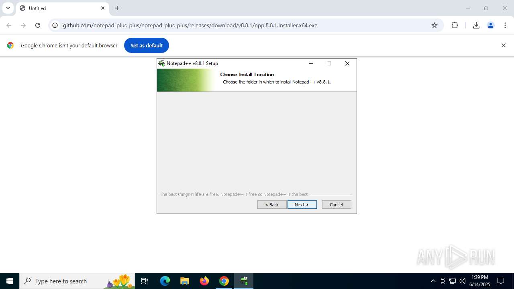Click the Notepad++ installer title icon
This screenshot has width=514, height=289.
(161, 63)
